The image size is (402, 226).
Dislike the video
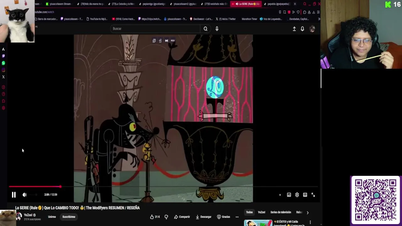[166, 217]
